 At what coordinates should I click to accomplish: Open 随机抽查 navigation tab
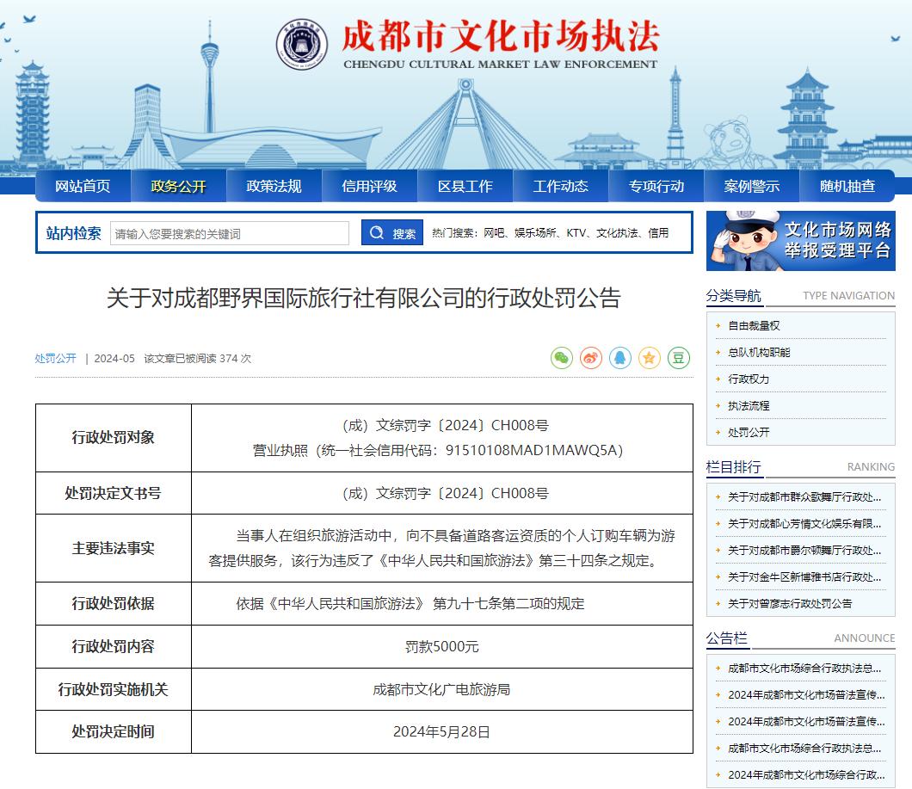tap(847, 186)
